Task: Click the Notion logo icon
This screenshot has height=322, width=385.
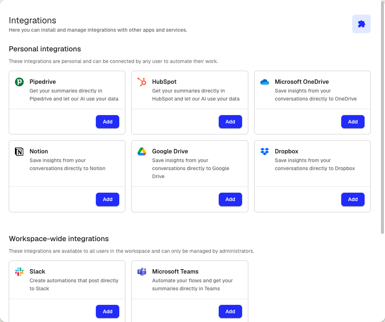Action: [19, 151]
